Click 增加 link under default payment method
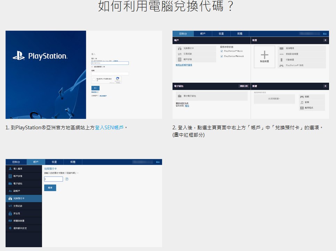 187,106
